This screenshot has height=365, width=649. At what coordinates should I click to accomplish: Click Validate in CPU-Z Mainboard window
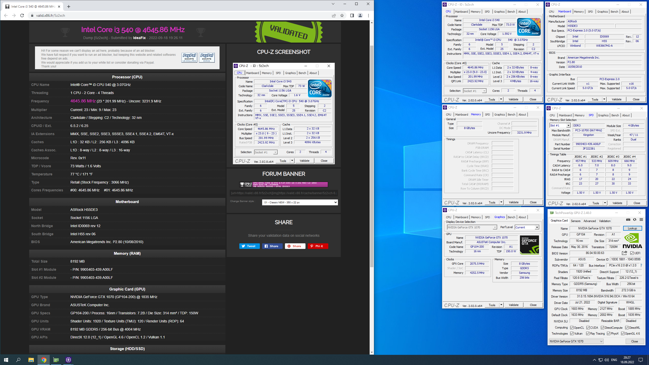click(617, 99)
